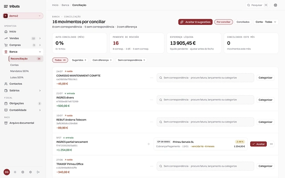Categorizar the INGRES divers movement

pos(265,100)
